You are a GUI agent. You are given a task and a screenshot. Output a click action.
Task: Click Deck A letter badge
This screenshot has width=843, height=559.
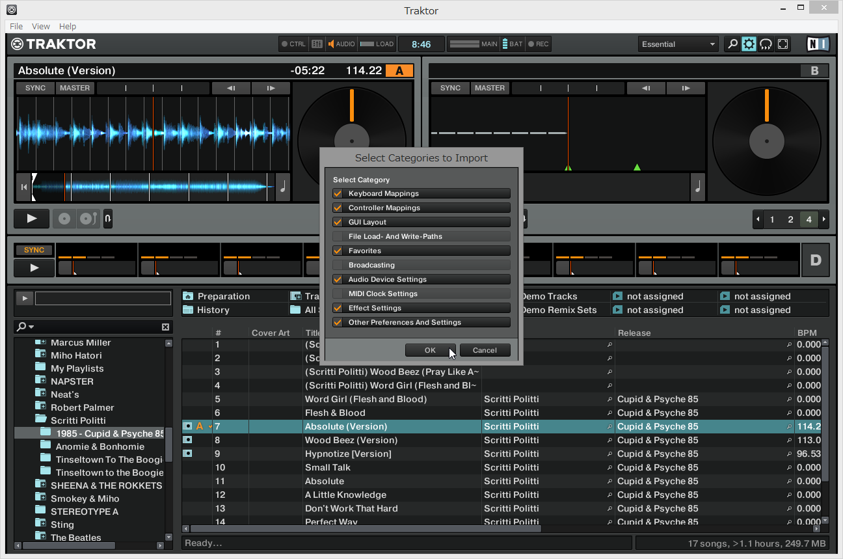(399, 71)
